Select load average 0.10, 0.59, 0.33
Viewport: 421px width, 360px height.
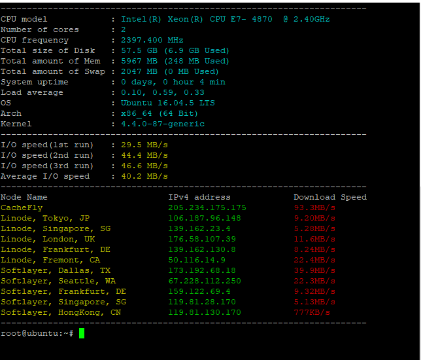coord(163,92)
